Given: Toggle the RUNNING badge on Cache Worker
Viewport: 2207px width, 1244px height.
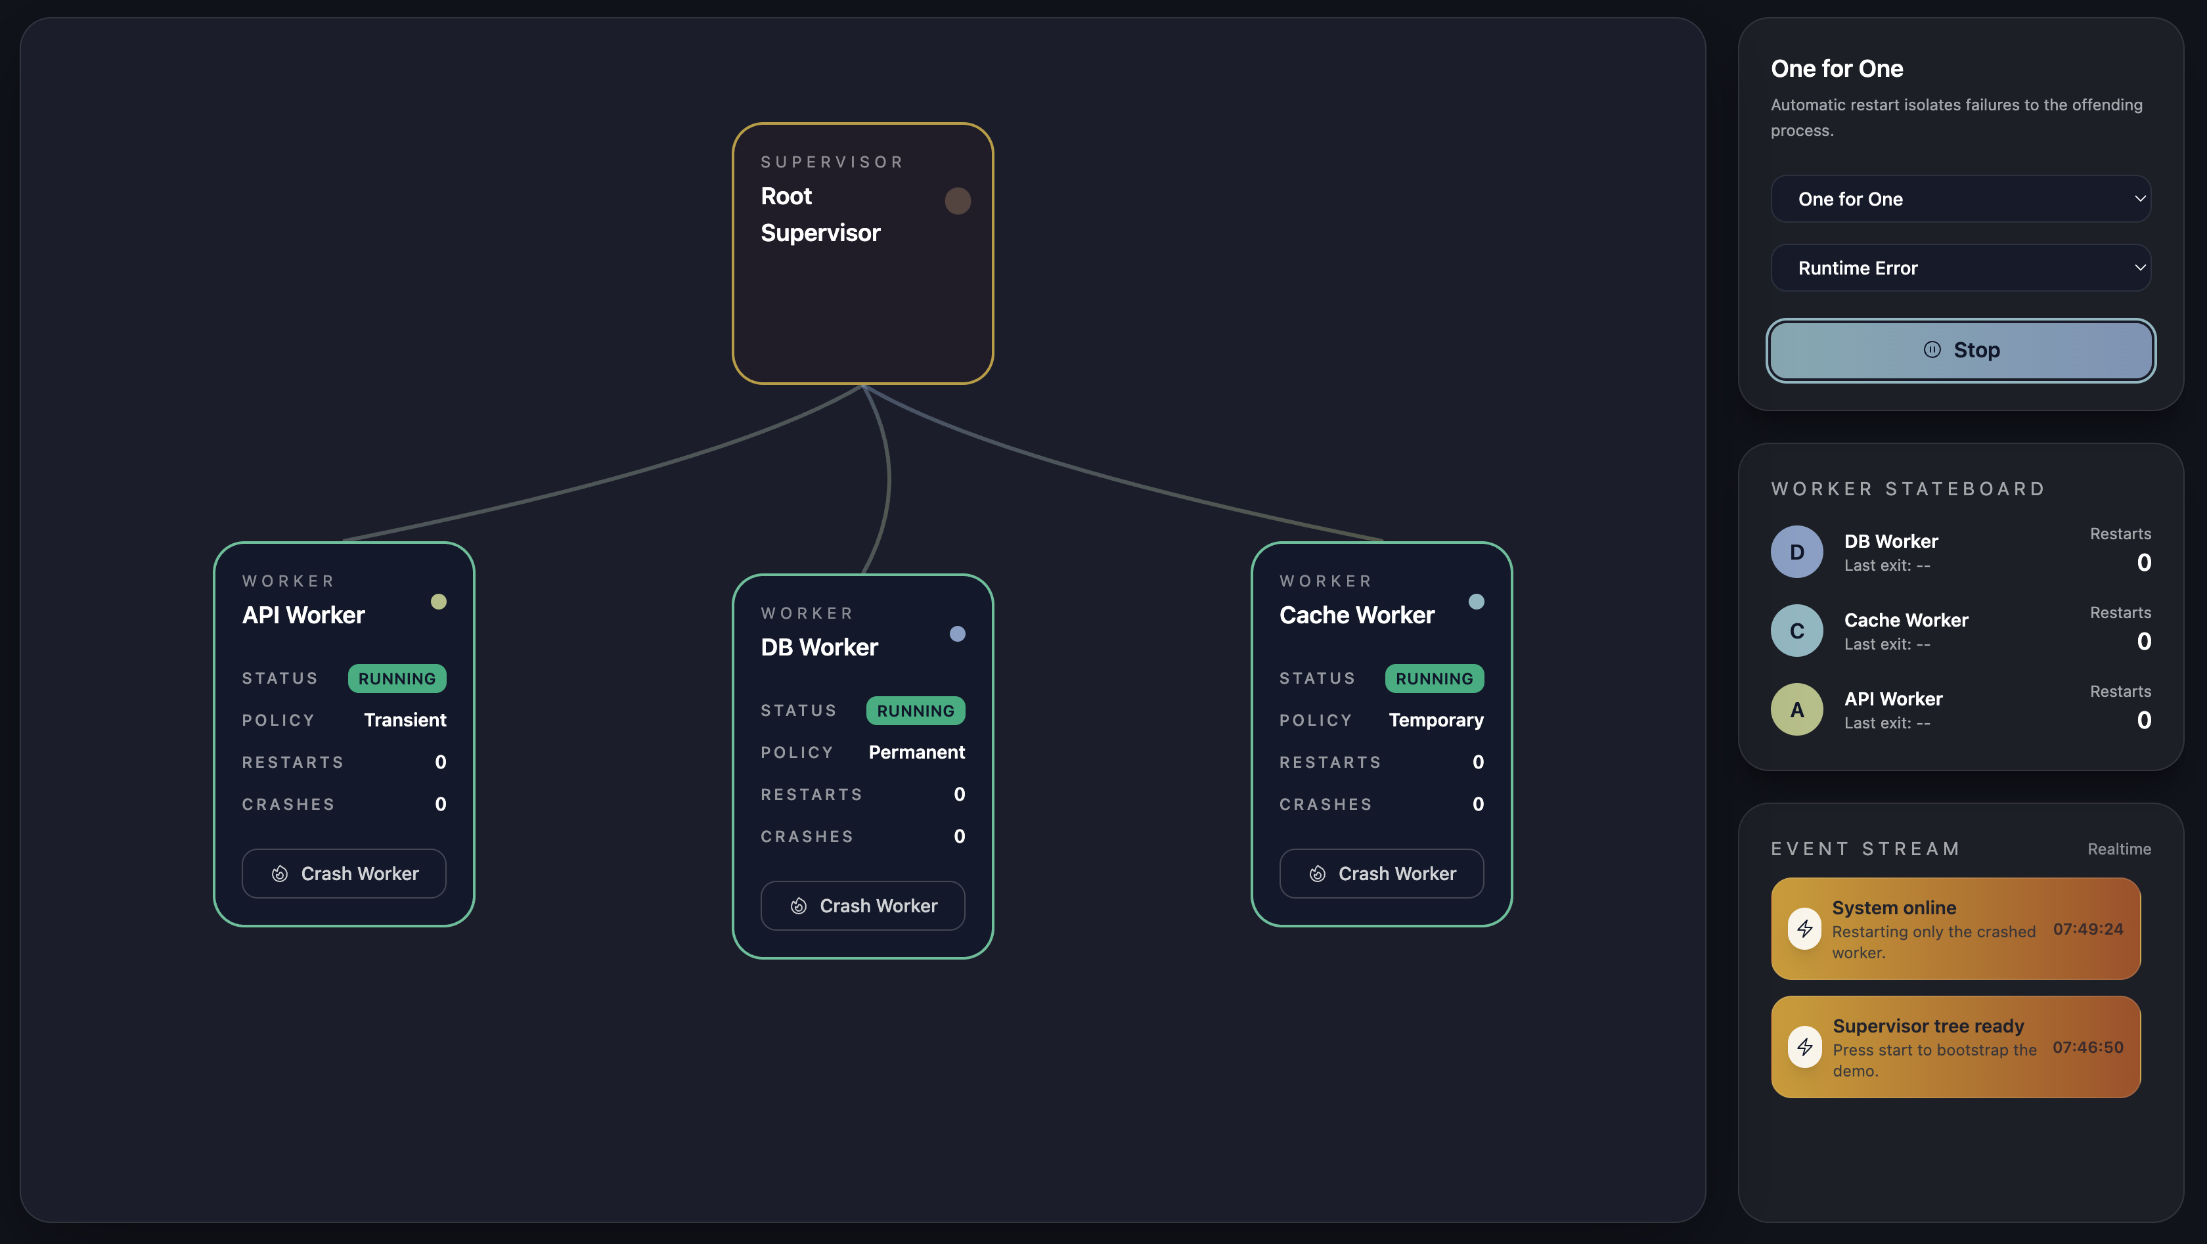Looking at the screenshot, I should (x=1434, y=678).
